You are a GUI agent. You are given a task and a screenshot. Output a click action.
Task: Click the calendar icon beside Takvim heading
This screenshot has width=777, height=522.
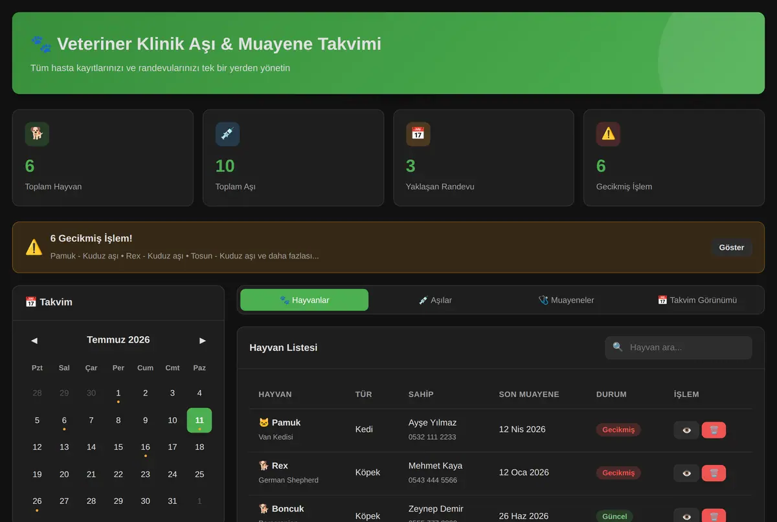30,302
